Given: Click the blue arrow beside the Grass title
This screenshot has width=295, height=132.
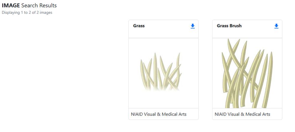Looking at the screenshot, I should coord(193,26).
